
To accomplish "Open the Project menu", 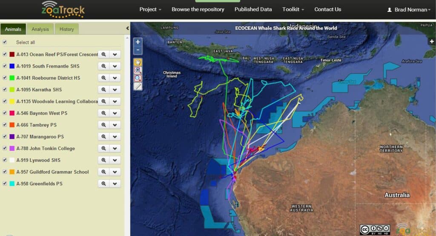I will point(150,9).
